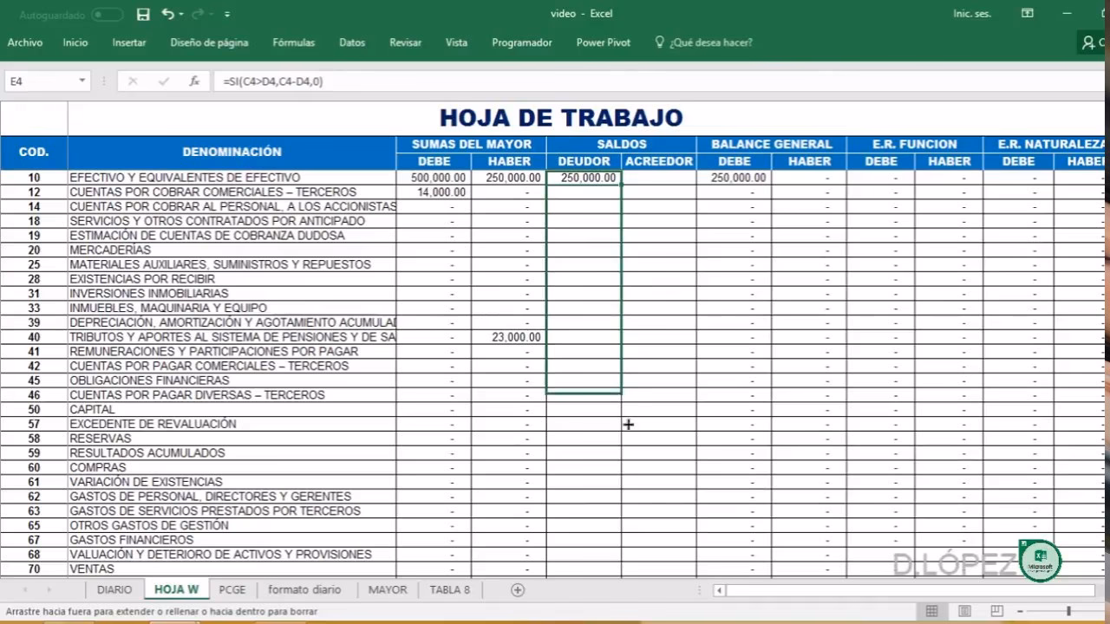Viewport: 1110px width, 624px height.
Task: Open the Undo history dropdown arrow
Action: pyautogui.click(x=180, y=14)
